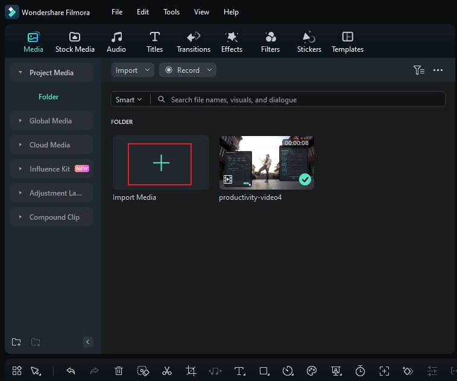This screenshot has height=381, width=457.
Task: Click the Delete trash icon
Action: tap(119, 371)
